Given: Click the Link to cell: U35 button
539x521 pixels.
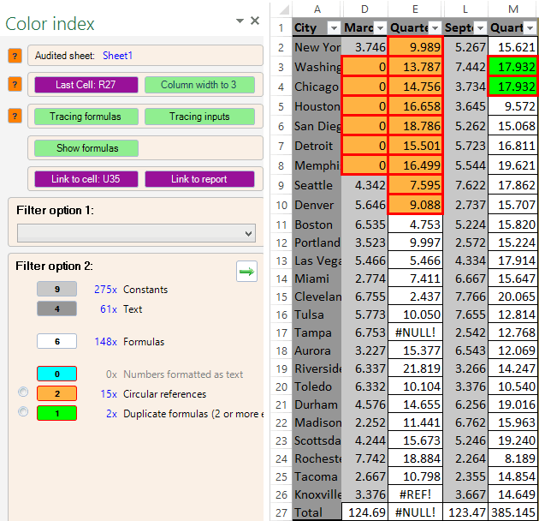Looking at the screenshot, I should pyautogui.click(x=86, y=179).
